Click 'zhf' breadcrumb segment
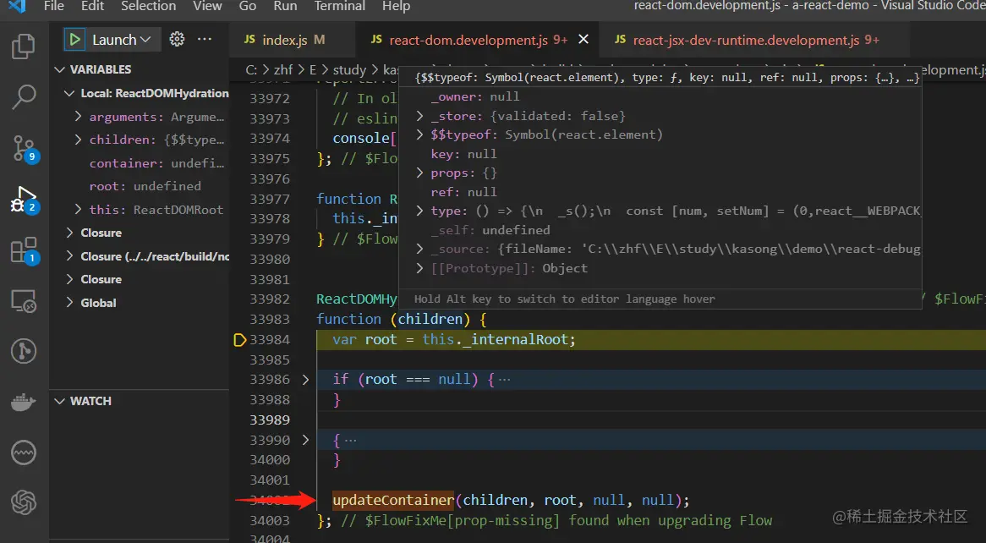Screen dimensions: 986x543 283,70
